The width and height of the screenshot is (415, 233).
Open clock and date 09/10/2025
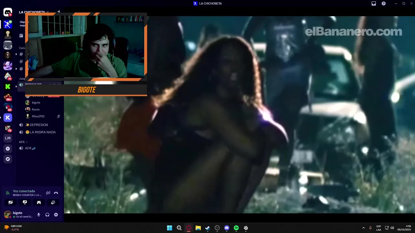pos(404,228)
